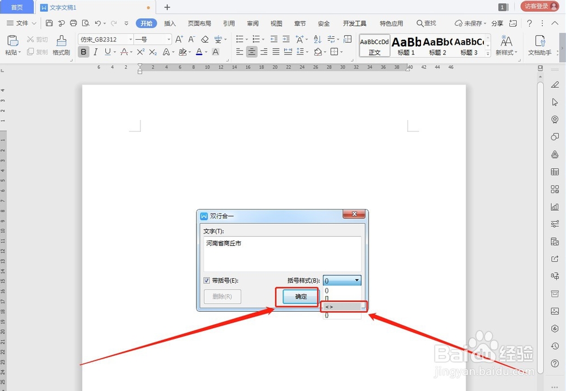Image resolution: width=566 pixels, height=391 pixels.
Task: Click the character shading A icon
Action: [216, 52]
